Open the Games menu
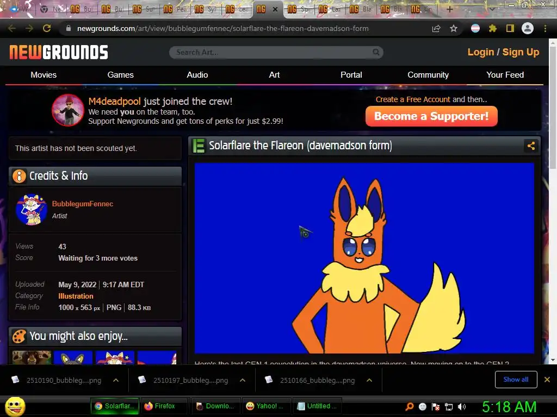Image resolution: width=557 pixels, height=417 pixels. coord(120,75)
